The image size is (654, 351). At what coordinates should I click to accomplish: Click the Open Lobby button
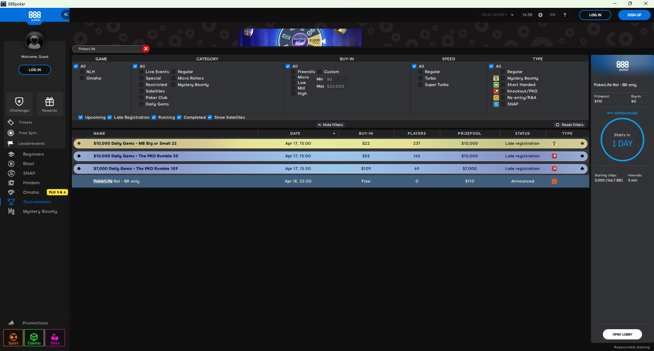[x=622, y=334]
